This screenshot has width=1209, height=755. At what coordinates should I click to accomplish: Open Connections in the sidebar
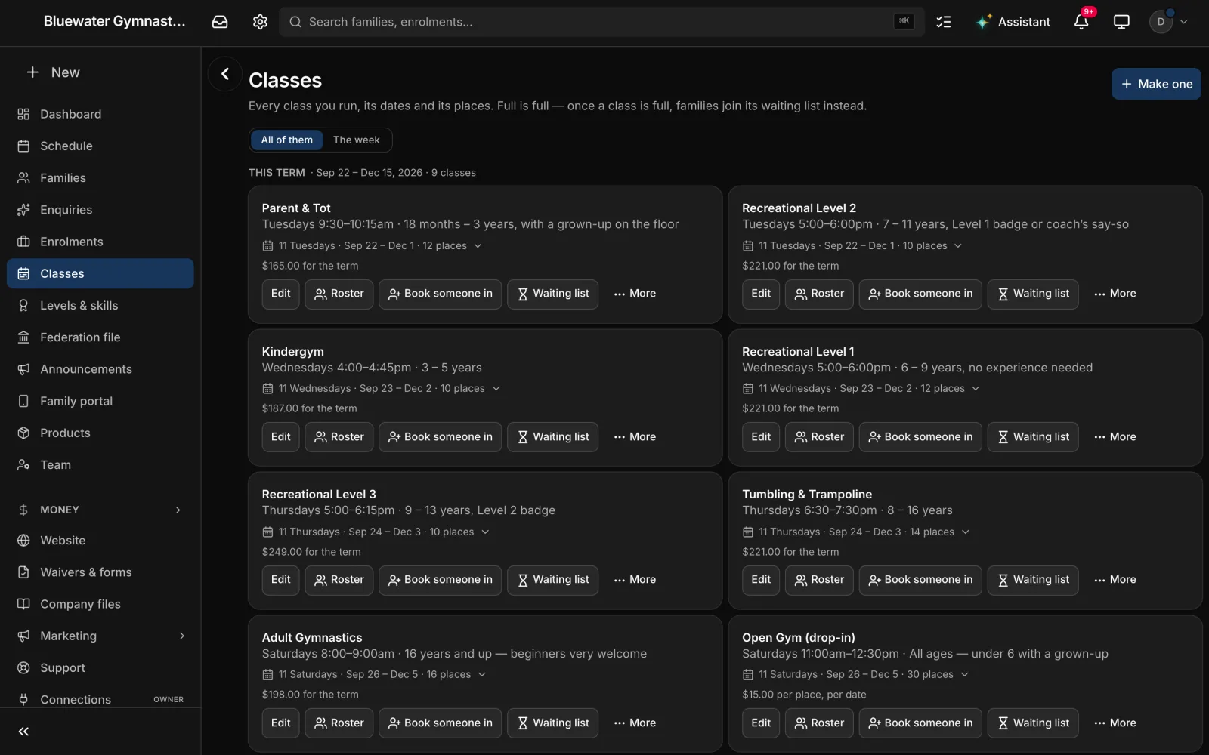pos(100,699)
